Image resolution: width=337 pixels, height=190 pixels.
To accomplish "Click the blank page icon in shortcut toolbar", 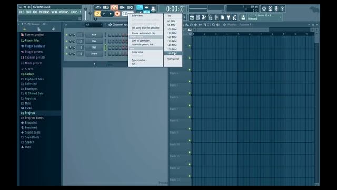I will [x=222, y=17].
